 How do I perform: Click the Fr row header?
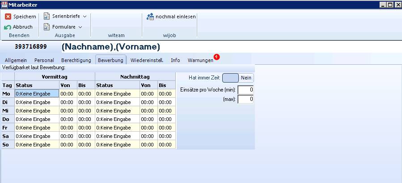[x=8, y=128]
